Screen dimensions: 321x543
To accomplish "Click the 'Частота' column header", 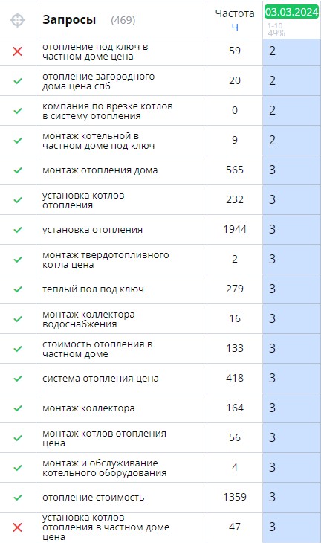I will 235,13.
